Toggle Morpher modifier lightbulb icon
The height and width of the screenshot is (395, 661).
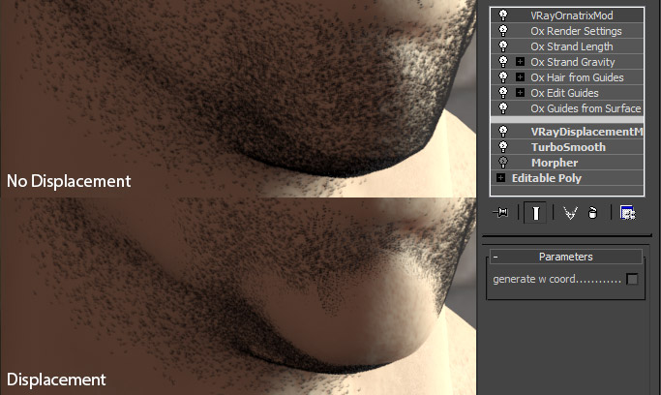point(503,163)
